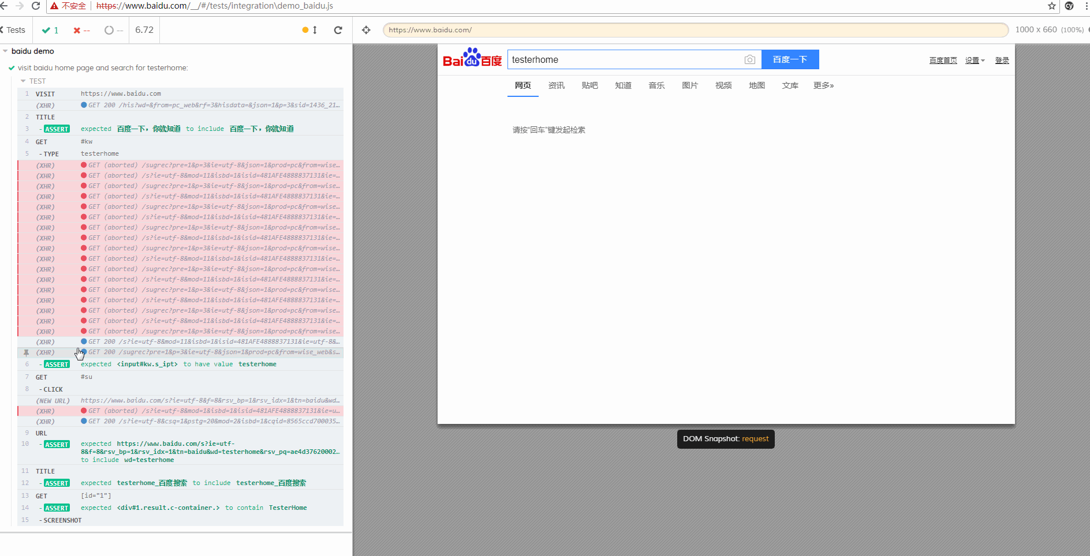This screenshot has height=556, width=1090.
Task: Collapse the TEST commands section
Action: click(23, 81)
